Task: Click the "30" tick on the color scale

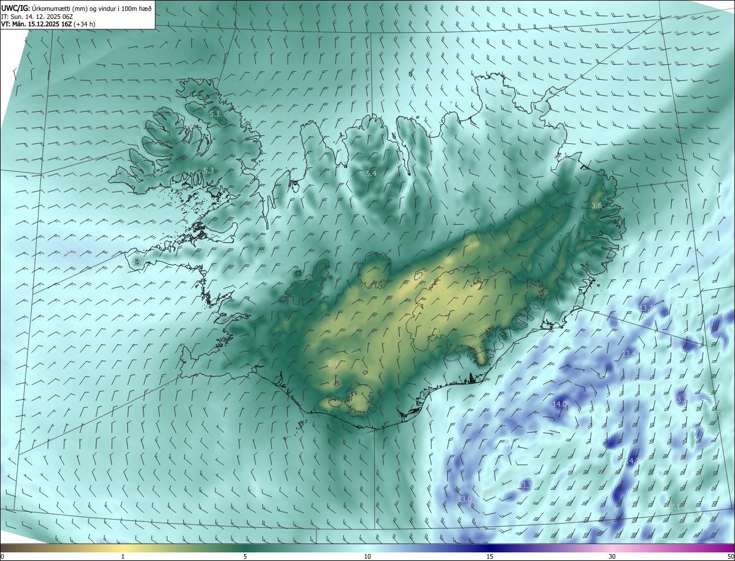Action: (x=612, y=556)
